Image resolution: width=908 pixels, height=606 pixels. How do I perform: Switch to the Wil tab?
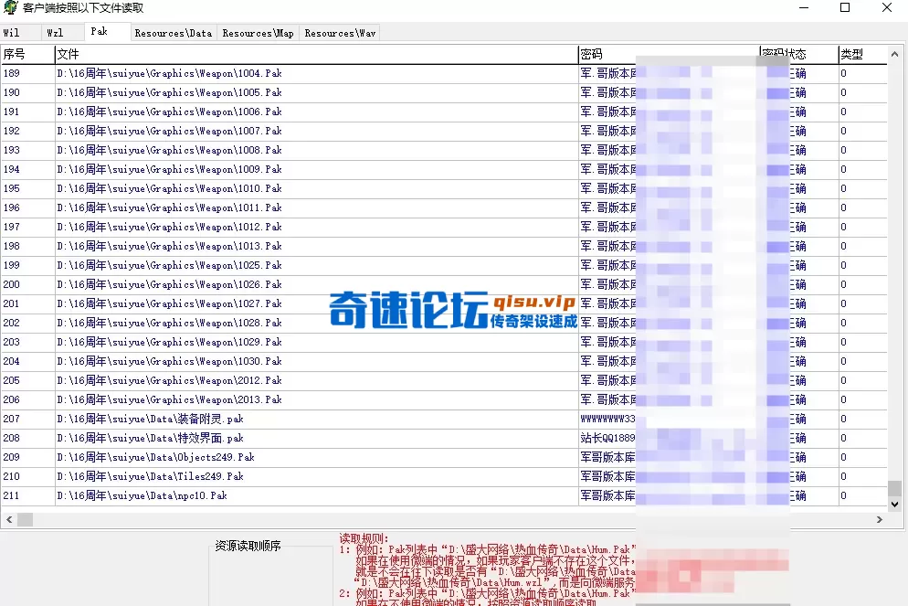[16, 32]
